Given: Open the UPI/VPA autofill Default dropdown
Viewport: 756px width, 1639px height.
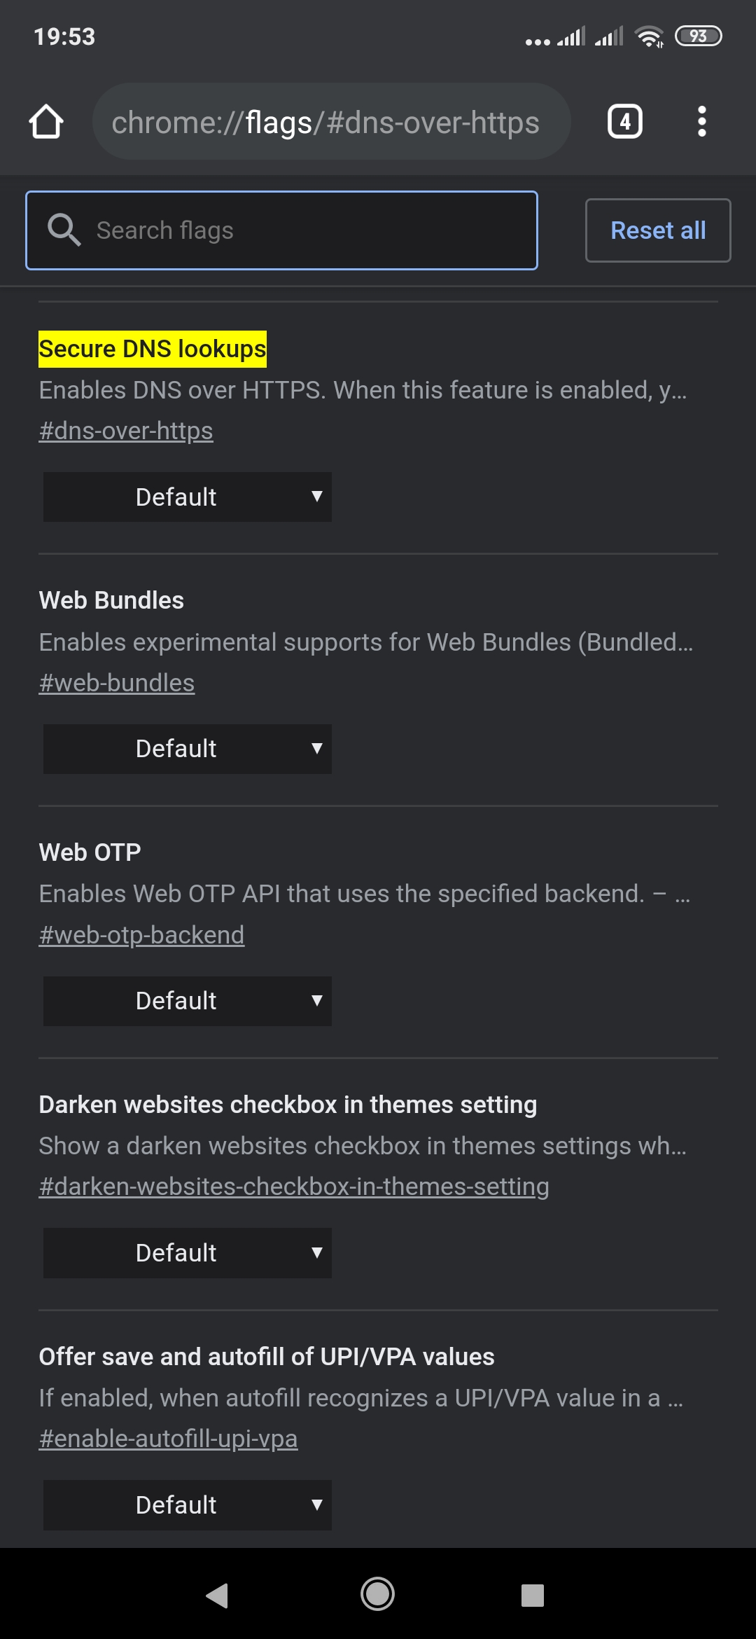Looking at the screenshot, I should [188, 1505].
